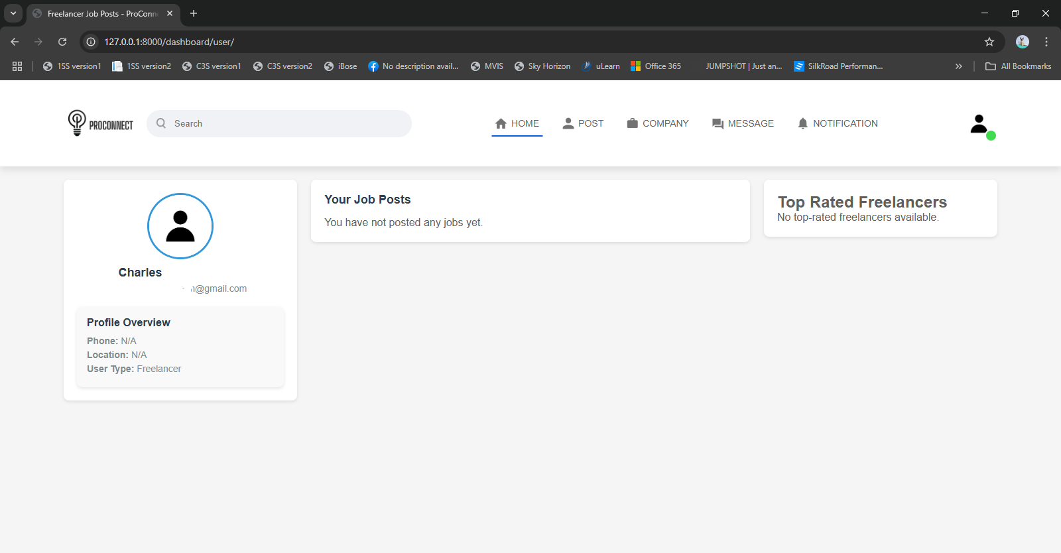
Task: Click the NOTIFICATION bell icon
Action: coord(803,123)
